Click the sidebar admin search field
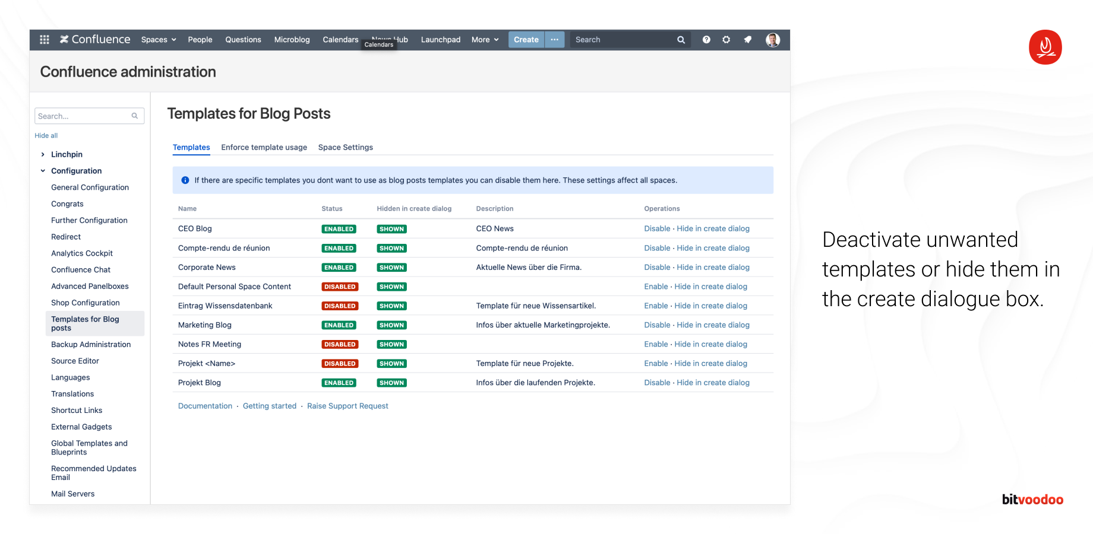 [x=83, y=116]
